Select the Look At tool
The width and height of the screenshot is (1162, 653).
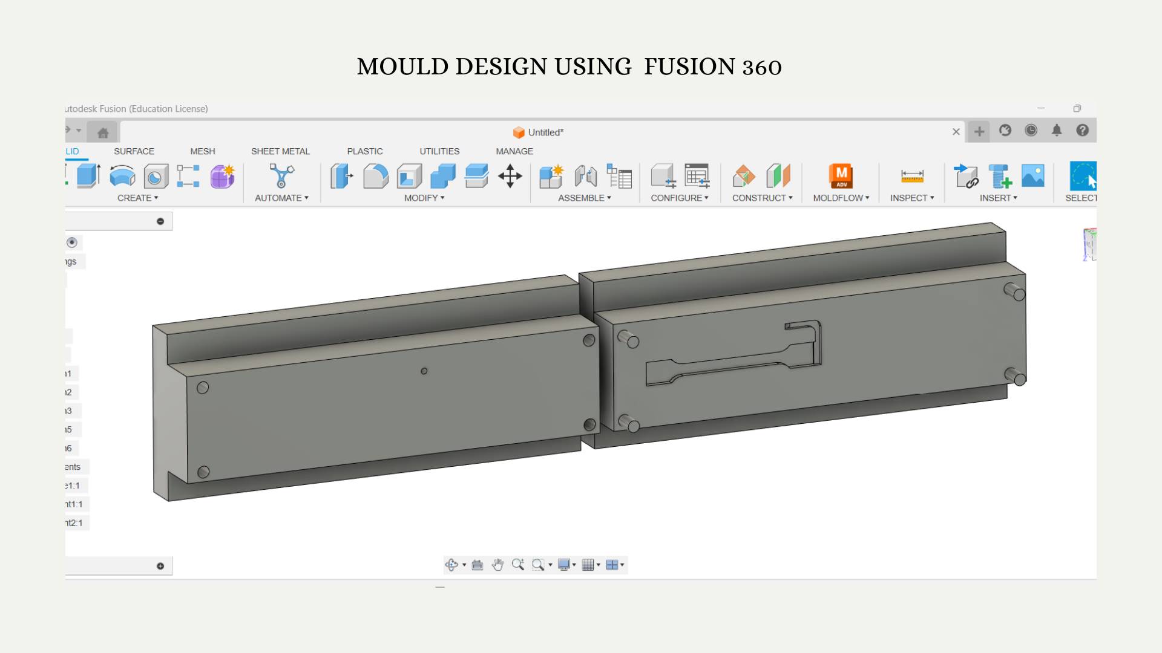(478, 565)
